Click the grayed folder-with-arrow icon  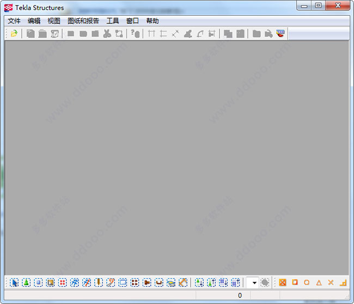click(268, 34)
